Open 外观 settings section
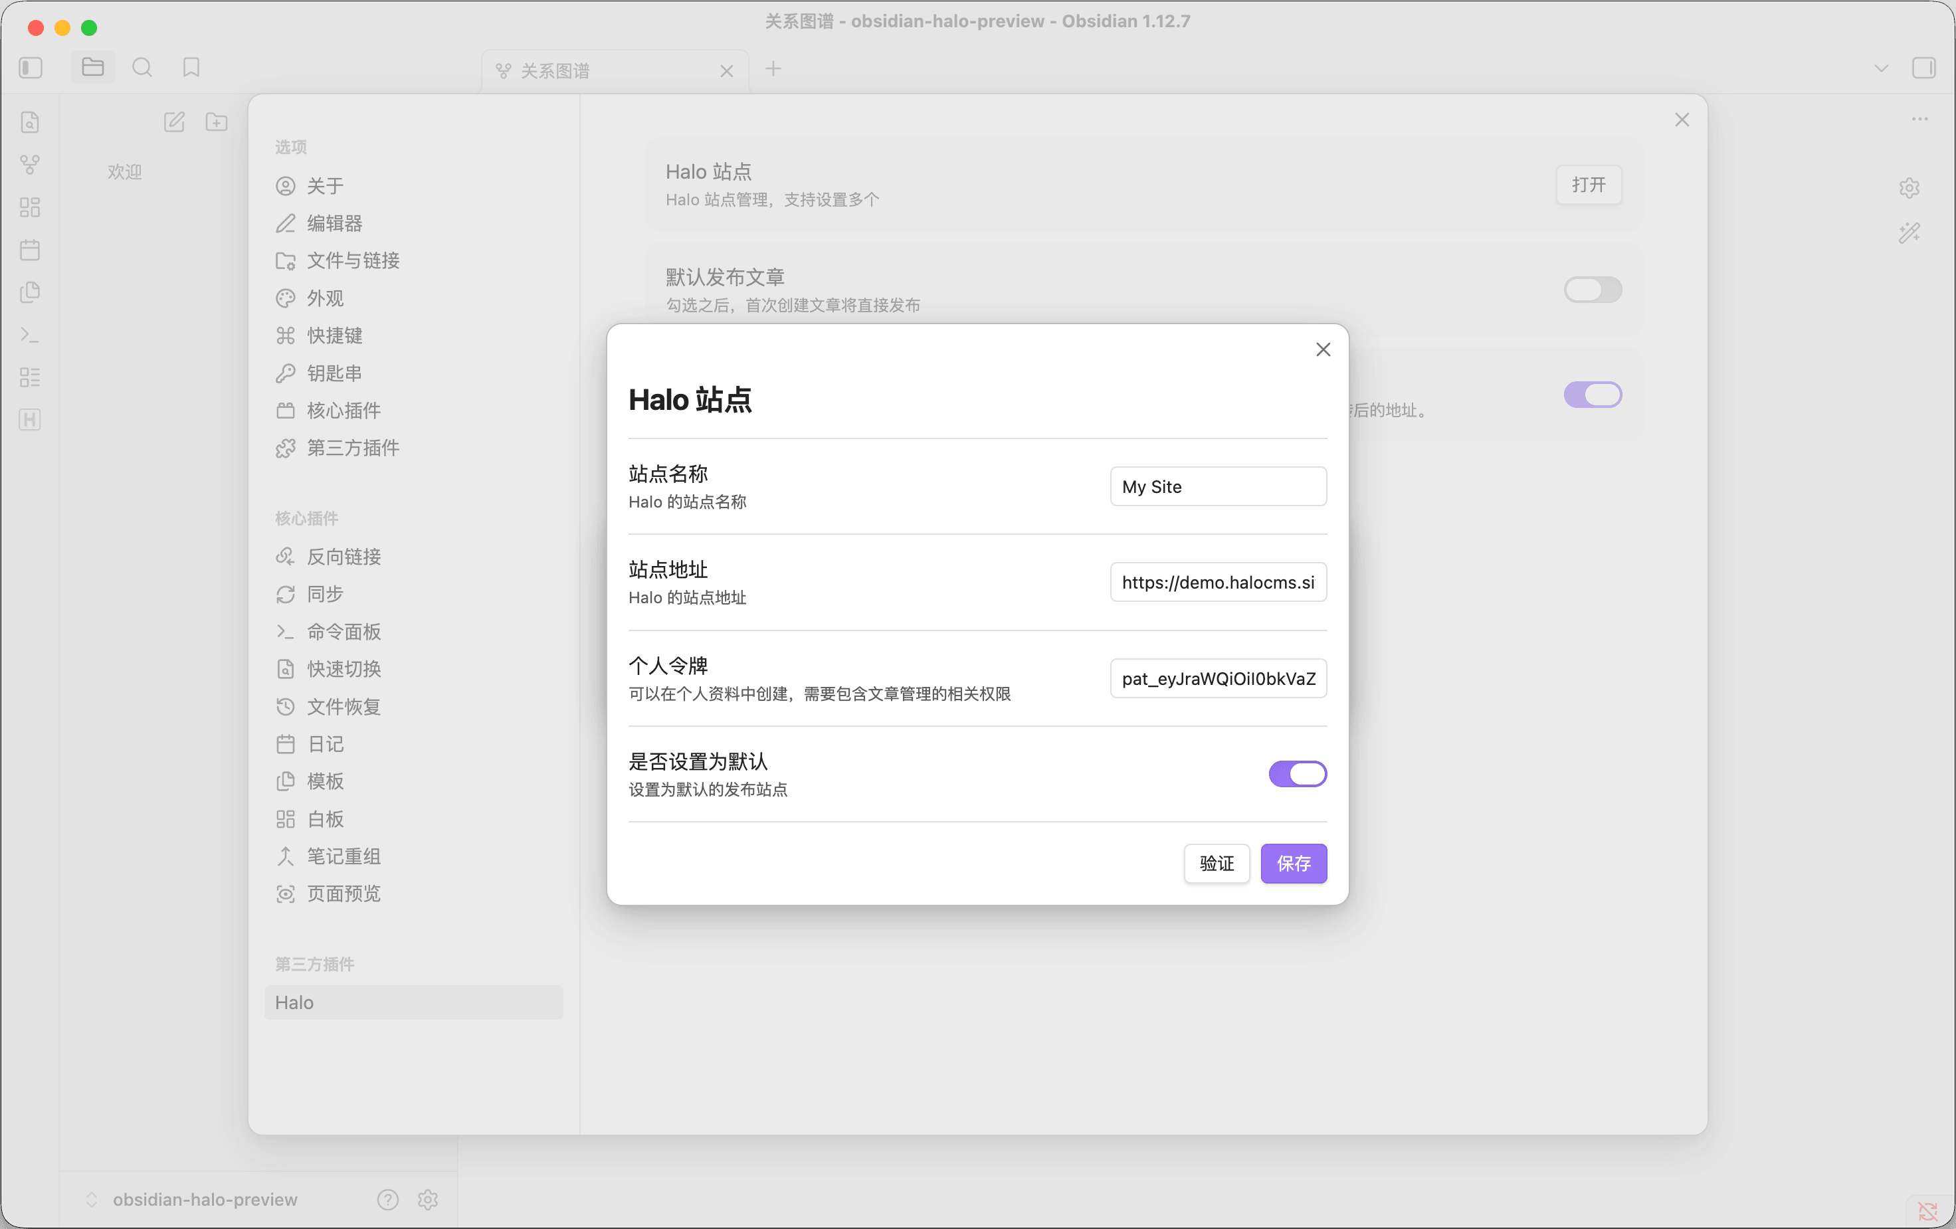This screenshot has height=1229, width=1956. (x=413, y=298)
